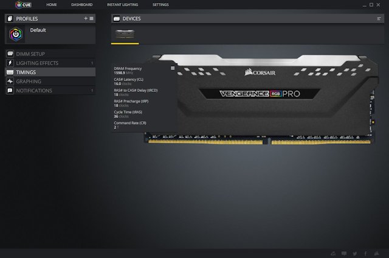This screenshot has width=389, height=258.
Task: Click the RAS# Precharge (tRP) label
Action: tap(131, 101)
